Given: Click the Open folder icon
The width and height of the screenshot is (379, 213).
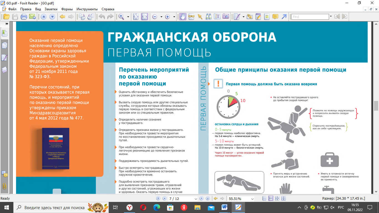Looking at the screenshot, I should point(6,17).
